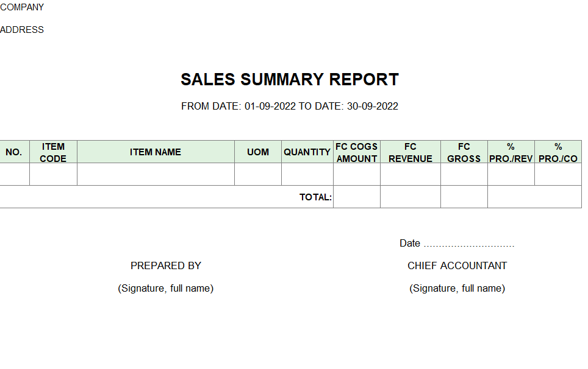Select the ITEM CODE column header
This screenshot has height=369, width=588.
(x=53, y=152)
